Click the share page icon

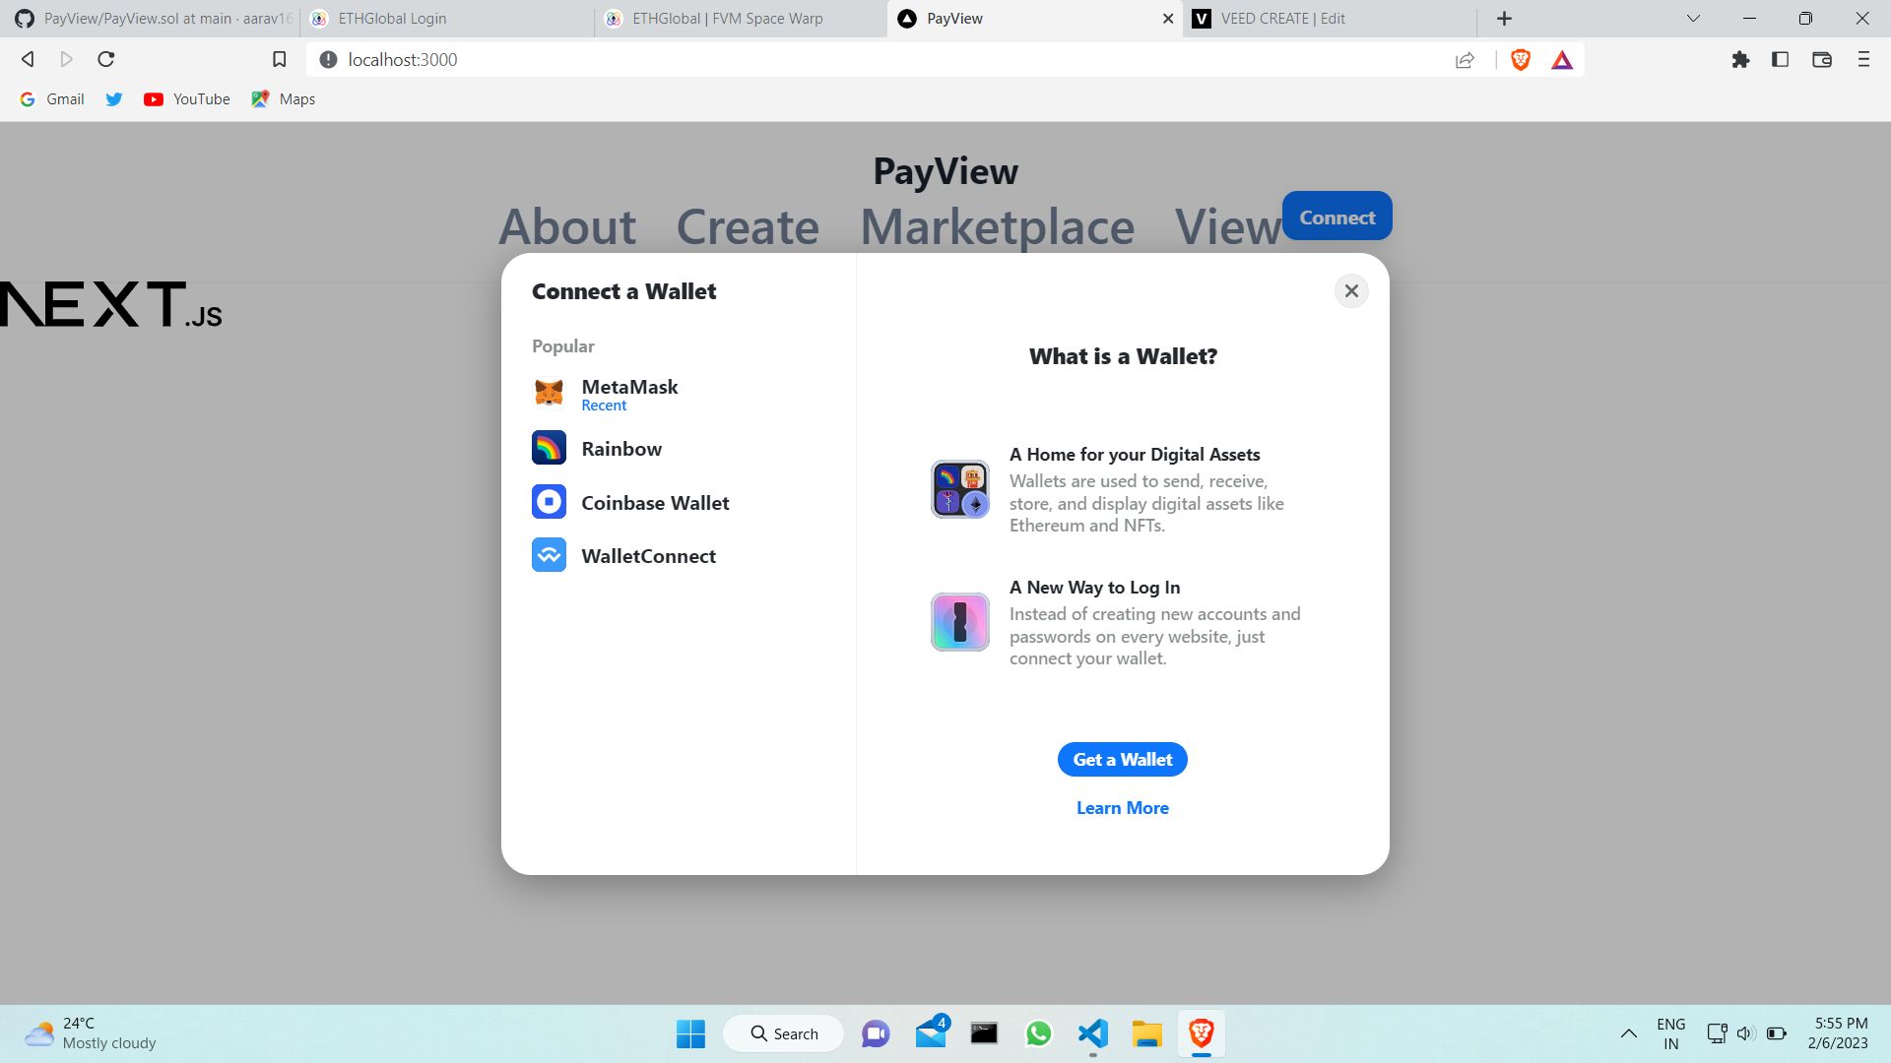pos(1465,60)
